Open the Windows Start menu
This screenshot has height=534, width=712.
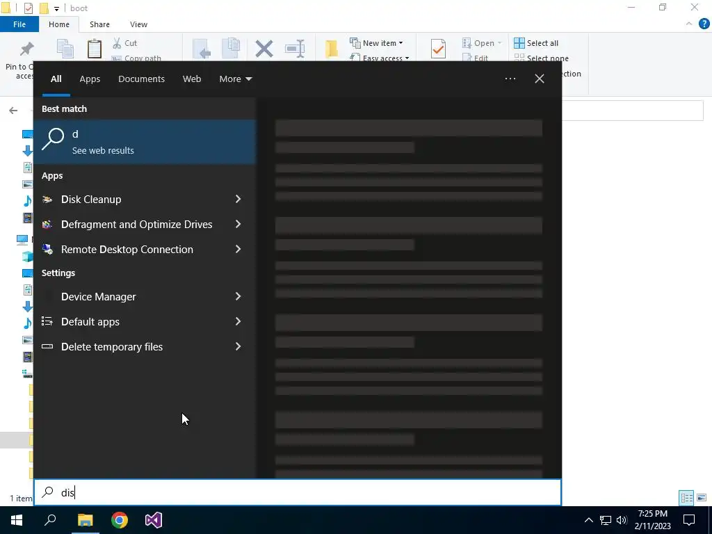(x=17, y=520)
